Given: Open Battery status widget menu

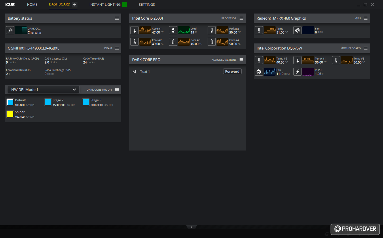Looking at the screenshot, I should pos(117,18).
